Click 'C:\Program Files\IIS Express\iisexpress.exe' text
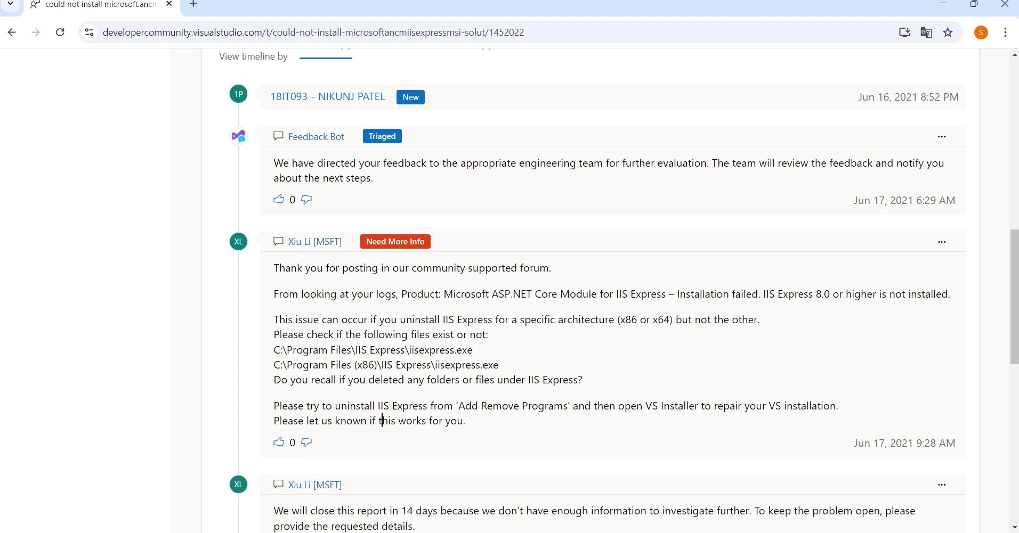Viewport: 1019px width, 533px height. tap(373, 350)
